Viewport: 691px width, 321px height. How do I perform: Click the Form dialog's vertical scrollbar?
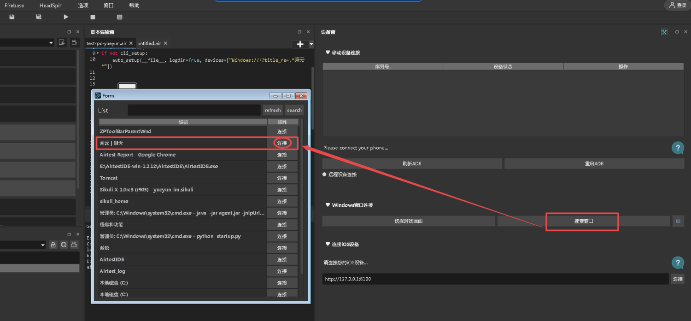tap(302, 197)
